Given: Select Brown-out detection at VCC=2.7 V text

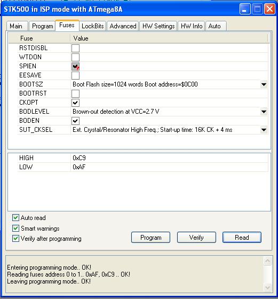Looking at the screenshot, I should pyautogui.click(x=116, y=112).
